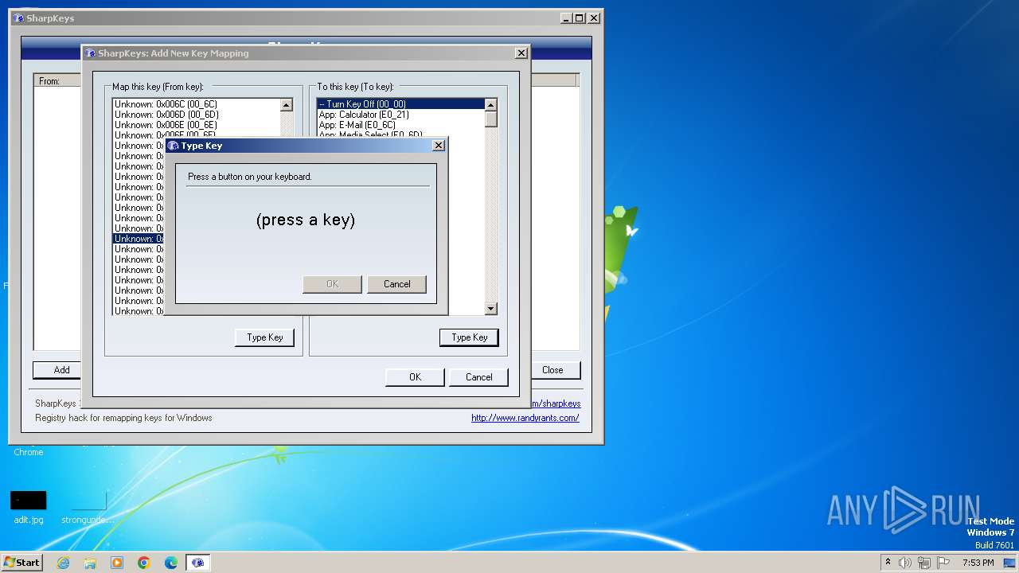Click the Action Center flag icon
Image resolution: width=1019 pixels, height=573 pixels.
click(x=943, y=563)
